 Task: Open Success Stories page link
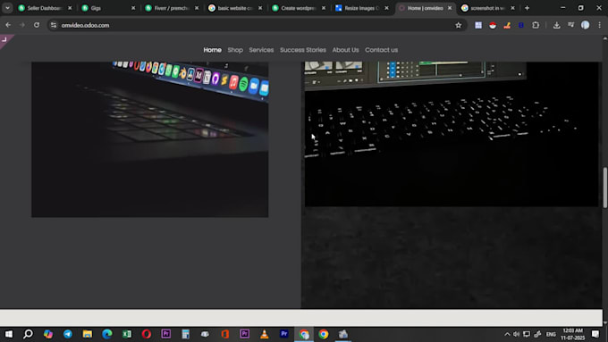(x=303, y=50)
